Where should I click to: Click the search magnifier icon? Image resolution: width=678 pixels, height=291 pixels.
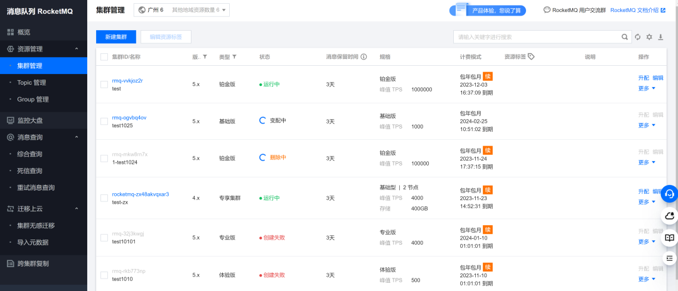tap(625, 37)
